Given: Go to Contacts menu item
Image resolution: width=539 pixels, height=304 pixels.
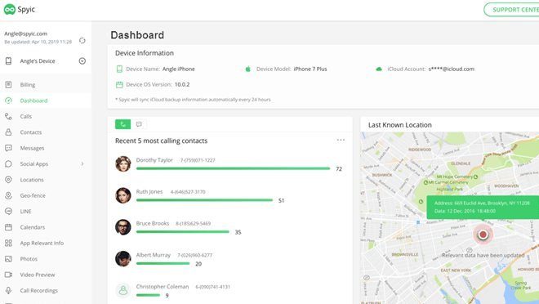Looking at the screenshot, I should (x=30, y=132).
